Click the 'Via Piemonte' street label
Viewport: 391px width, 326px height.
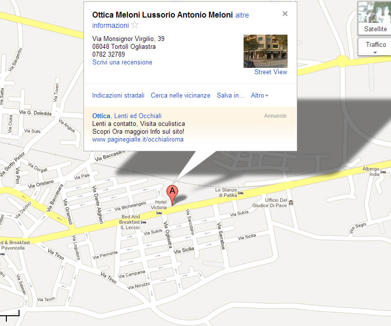pos(105,255)
